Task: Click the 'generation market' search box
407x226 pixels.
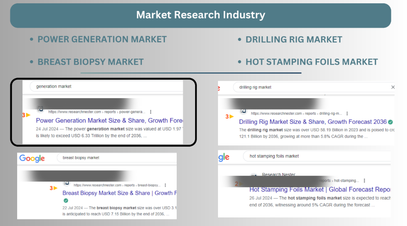Action: [106, 86]
